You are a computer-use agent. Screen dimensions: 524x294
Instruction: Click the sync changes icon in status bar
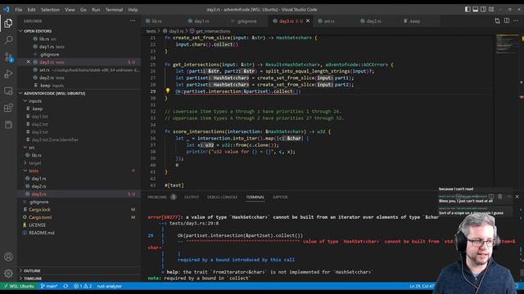click(65, 286)
